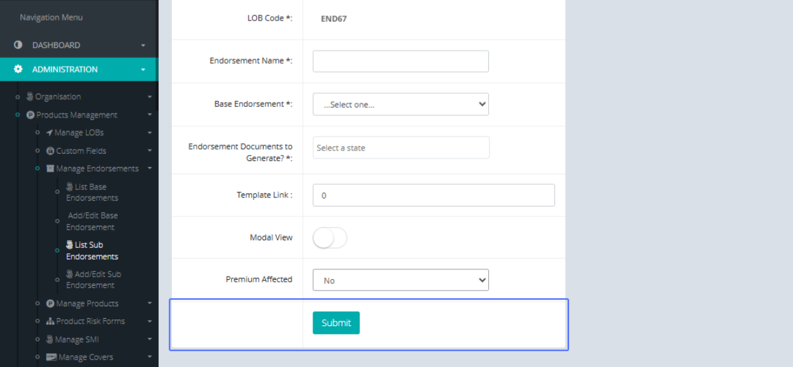Click the Manage LOBs arrow icon

(x=49, y=133)
